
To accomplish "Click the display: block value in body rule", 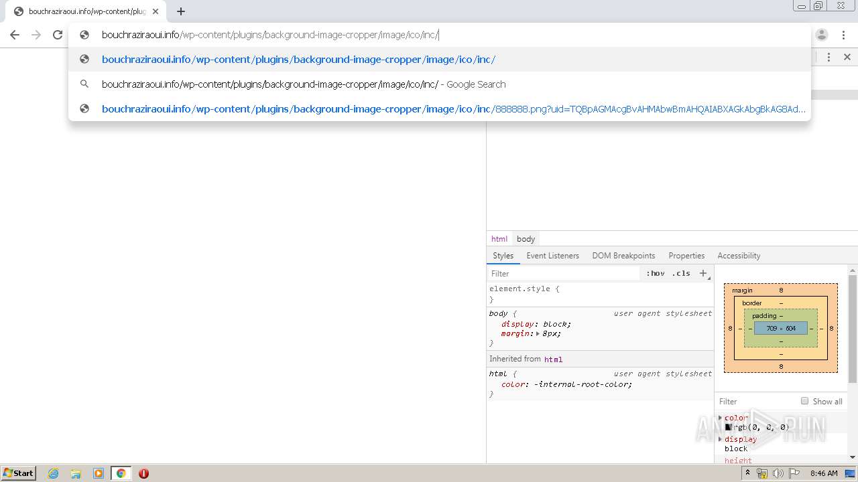I will click(x=555, y=324).
